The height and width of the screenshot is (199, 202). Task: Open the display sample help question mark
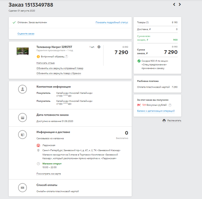[x=66, y=57]
